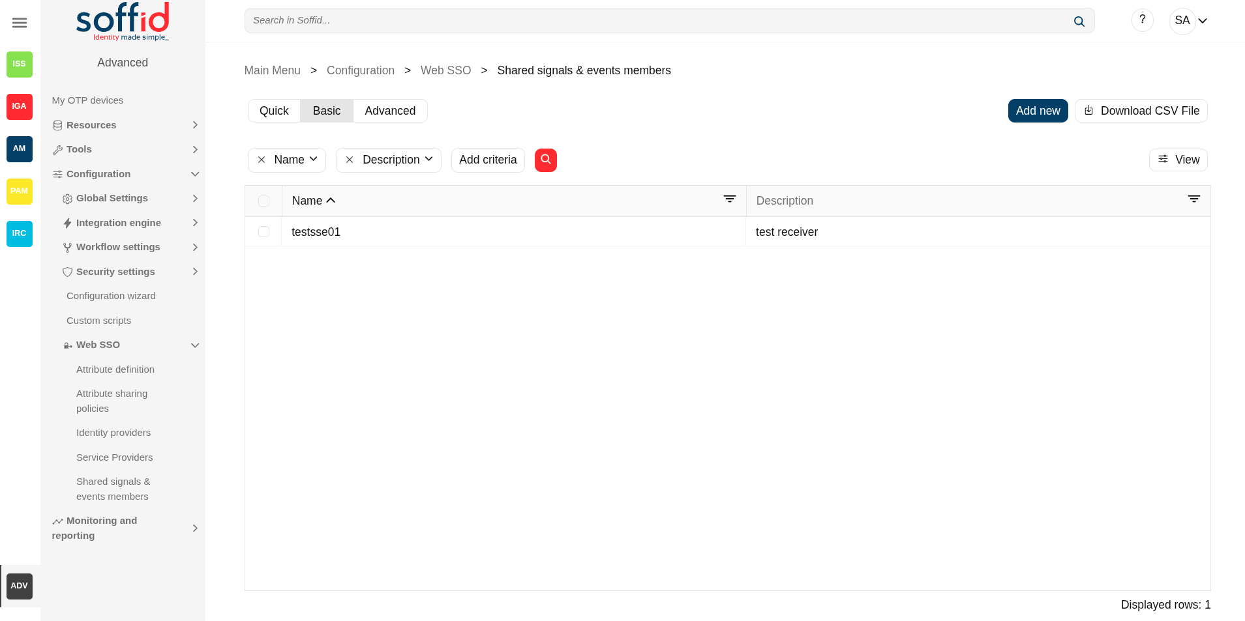Click the Name column sort arrow
Viewport: 1245px width, 621px height.
(331, 200)
